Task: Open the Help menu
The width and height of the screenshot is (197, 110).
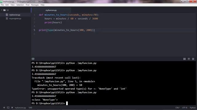Action: pos(42,5)
